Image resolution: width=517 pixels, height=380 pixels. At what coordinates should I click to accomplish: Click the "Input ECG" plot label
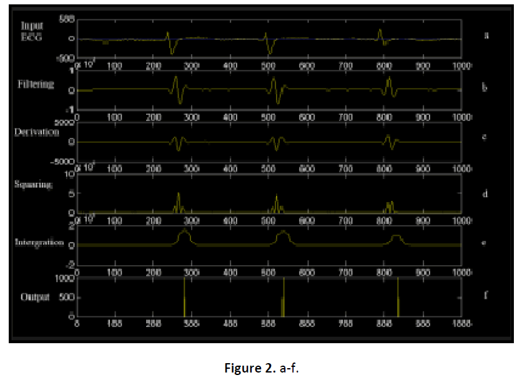31,31
